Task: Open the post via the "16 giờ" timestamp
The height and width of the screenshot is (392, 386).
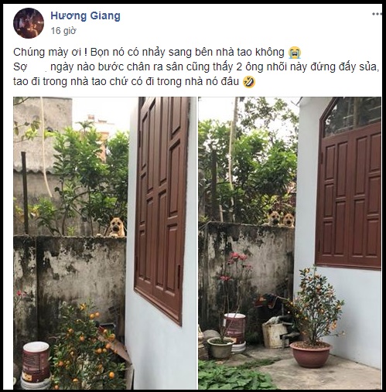Action: (x=63, y=31)
